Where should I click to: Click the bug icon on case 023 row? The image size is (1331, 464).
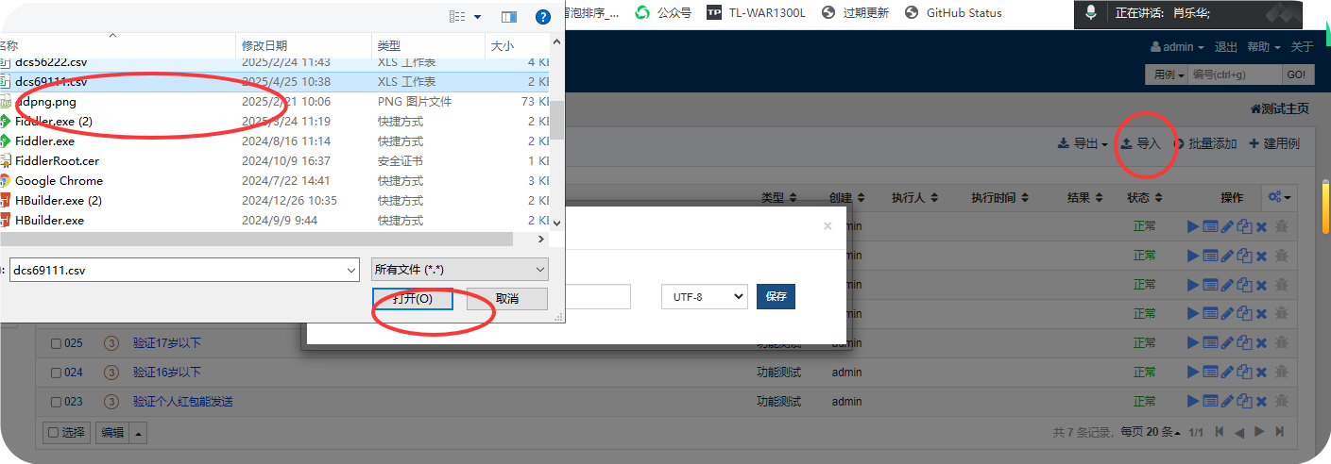(x=1282, y=402)
